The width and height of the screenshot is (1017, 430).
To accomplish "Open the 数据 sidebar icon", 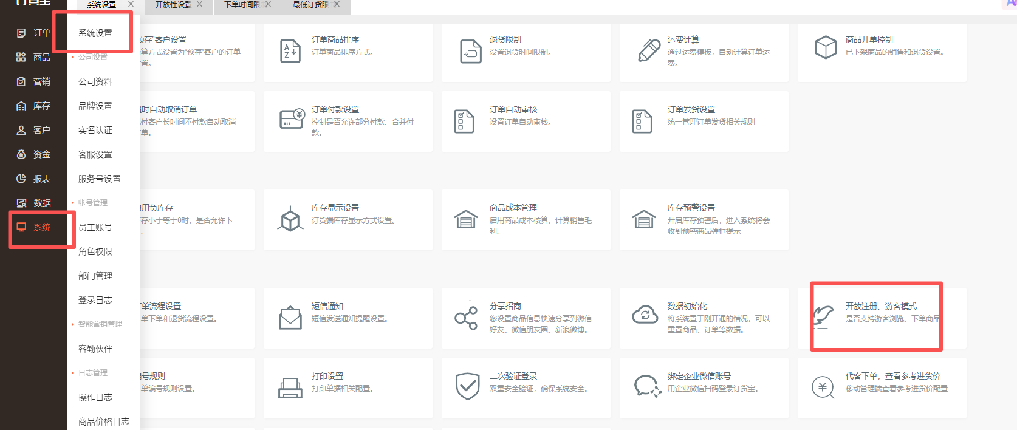I will click(21, 203).
